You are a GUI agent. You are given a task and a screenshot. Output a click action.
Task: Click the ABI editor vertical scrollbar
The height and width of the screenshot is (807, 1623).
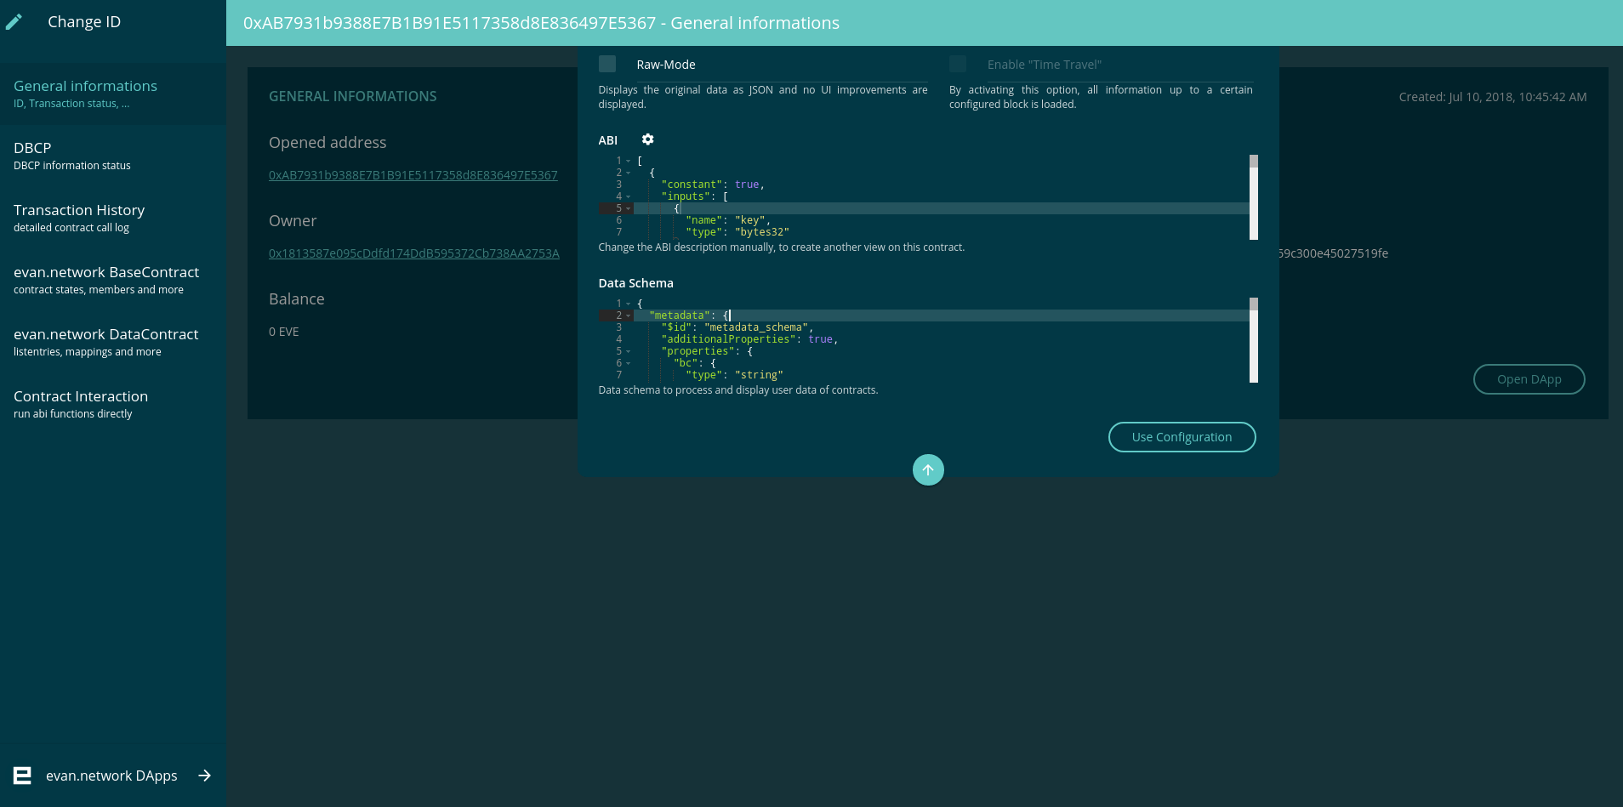point(1254,197)
